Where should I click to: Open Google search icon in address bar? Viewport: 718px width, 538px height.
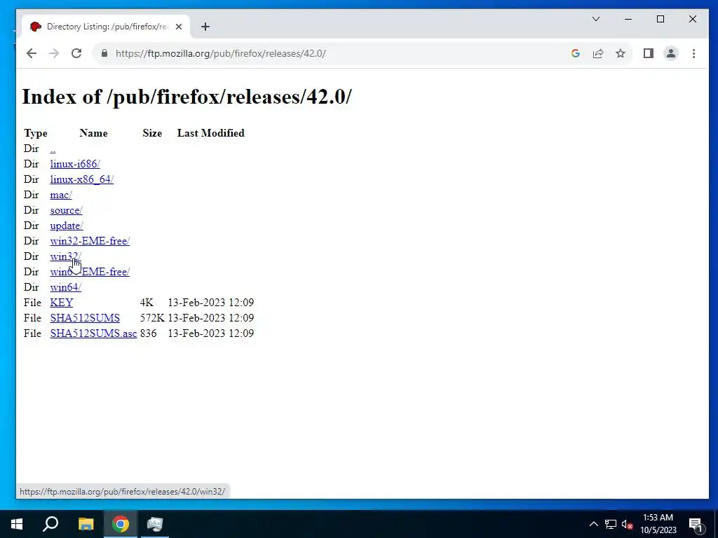(576, 53)
